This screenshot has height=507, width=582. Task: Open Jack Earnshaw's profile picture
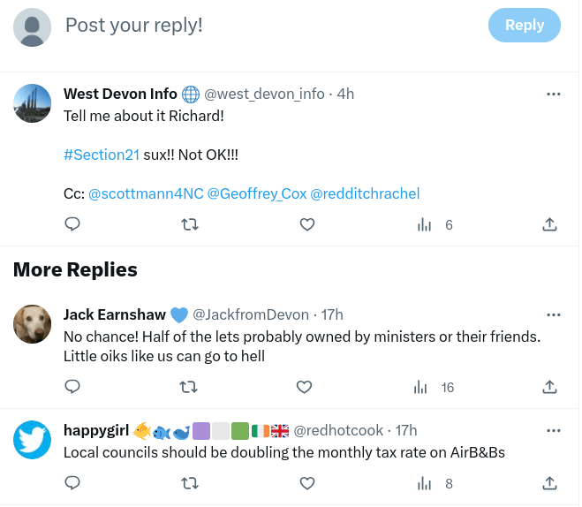click(33, 324)
